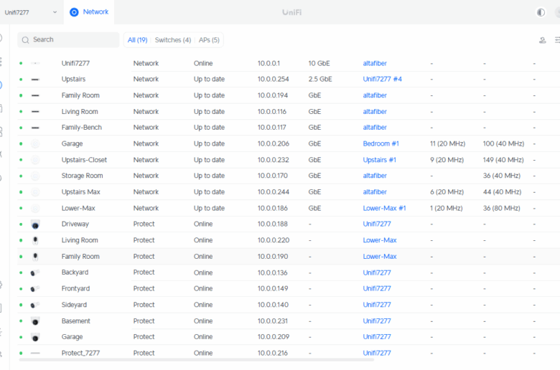Select the All (19) filter tab

point(137,40)
